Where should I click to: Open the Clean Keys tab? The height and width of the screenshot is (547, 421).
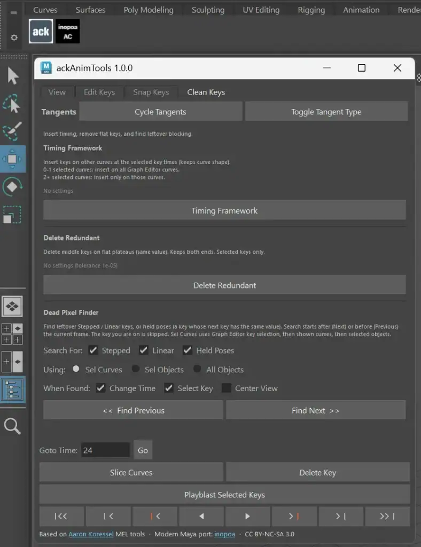206,92
